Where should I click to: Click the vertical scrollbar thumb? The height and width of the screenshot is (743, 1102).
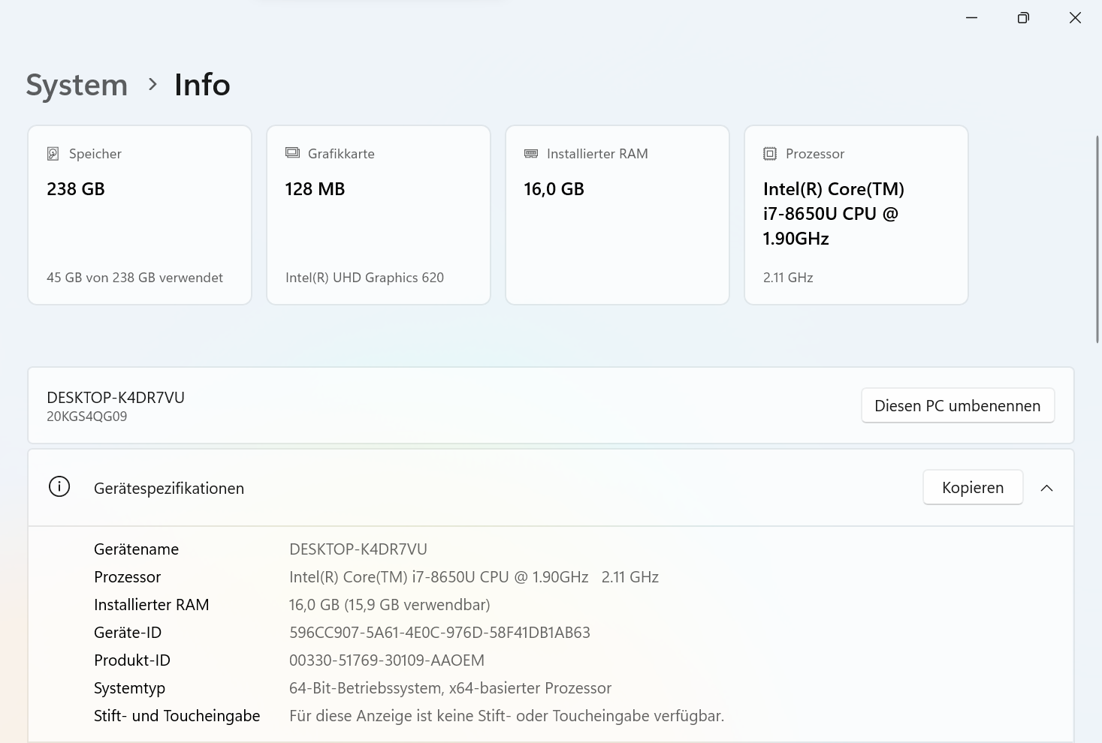[1097, 239]
